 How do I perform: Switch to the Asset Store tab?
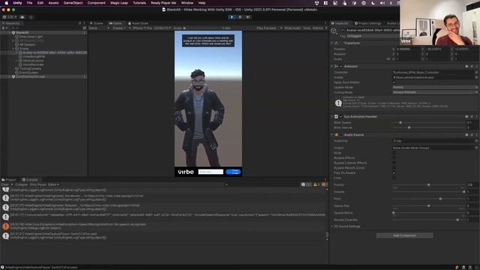pos(138,23)
